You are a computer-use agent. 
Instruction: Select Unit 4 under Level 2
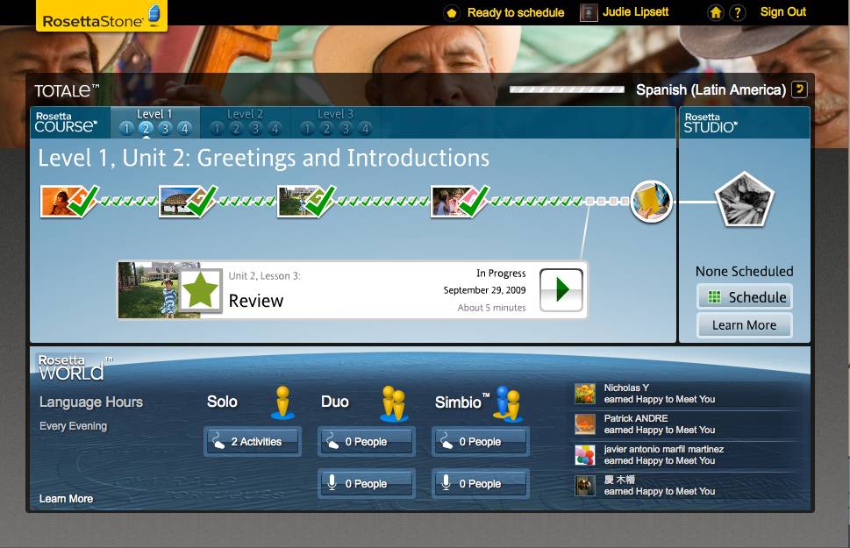(x=275, y=129)
